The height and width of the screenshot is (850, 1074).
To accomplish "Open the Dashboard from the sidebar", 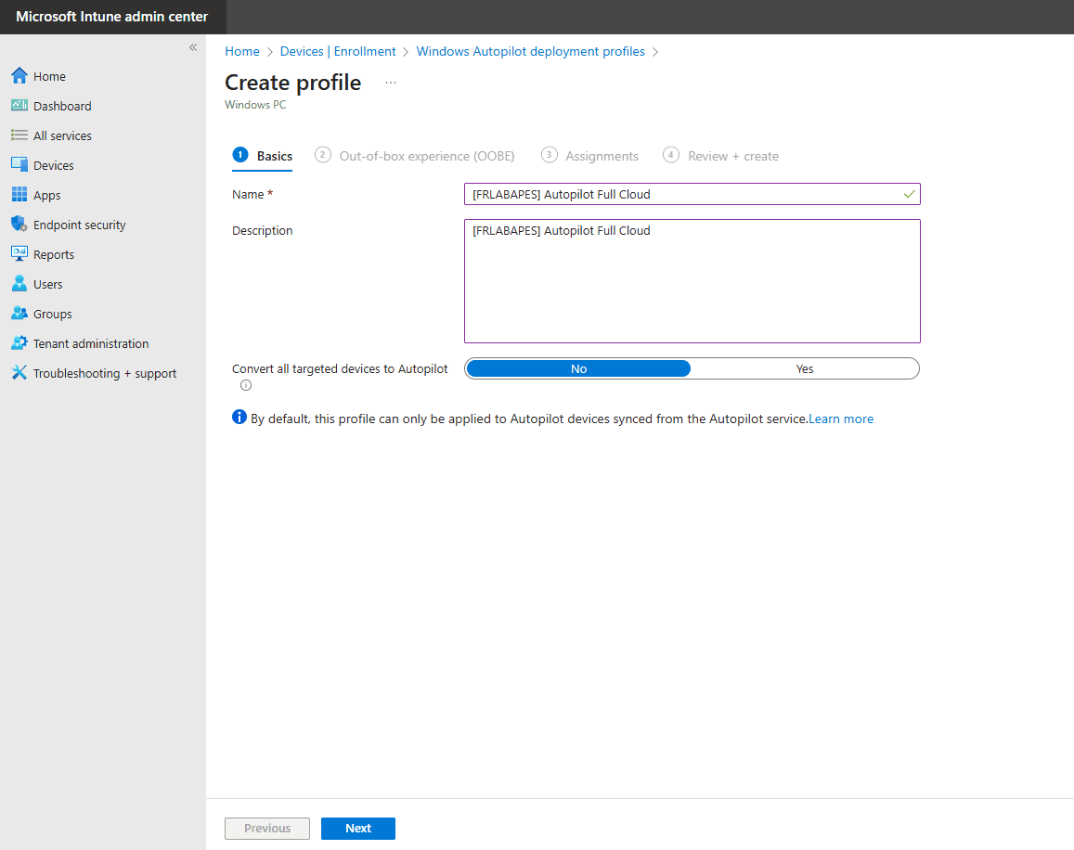I will point(20,106).
